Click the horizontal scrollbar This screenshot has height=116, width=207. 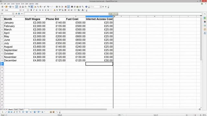69,109
